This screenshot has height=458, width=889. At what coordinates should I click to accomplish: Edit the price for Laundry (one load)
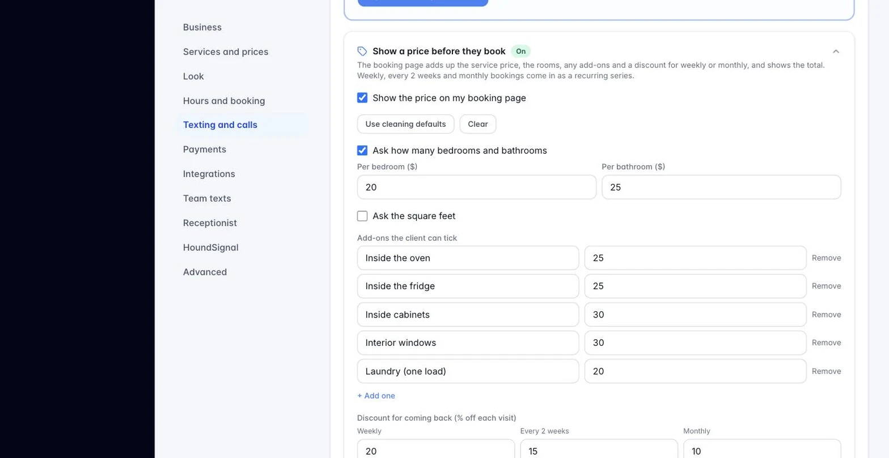click(696, 371)
